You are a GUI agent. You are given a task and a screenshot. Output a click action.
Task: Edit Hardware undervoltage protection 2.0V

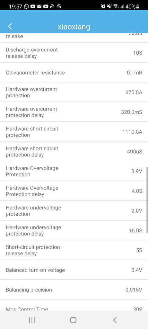click(x=74, y=211)
